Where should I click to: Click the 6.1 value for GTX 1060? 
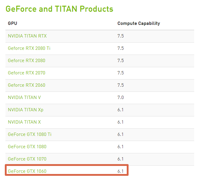click(x=120, y=171)
